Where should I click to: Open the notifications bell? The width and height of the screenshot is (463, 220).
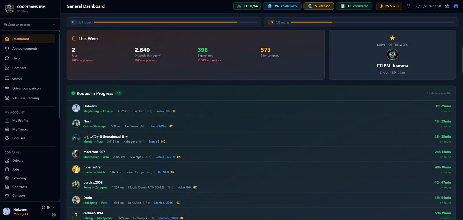click(x=408, y=6)
